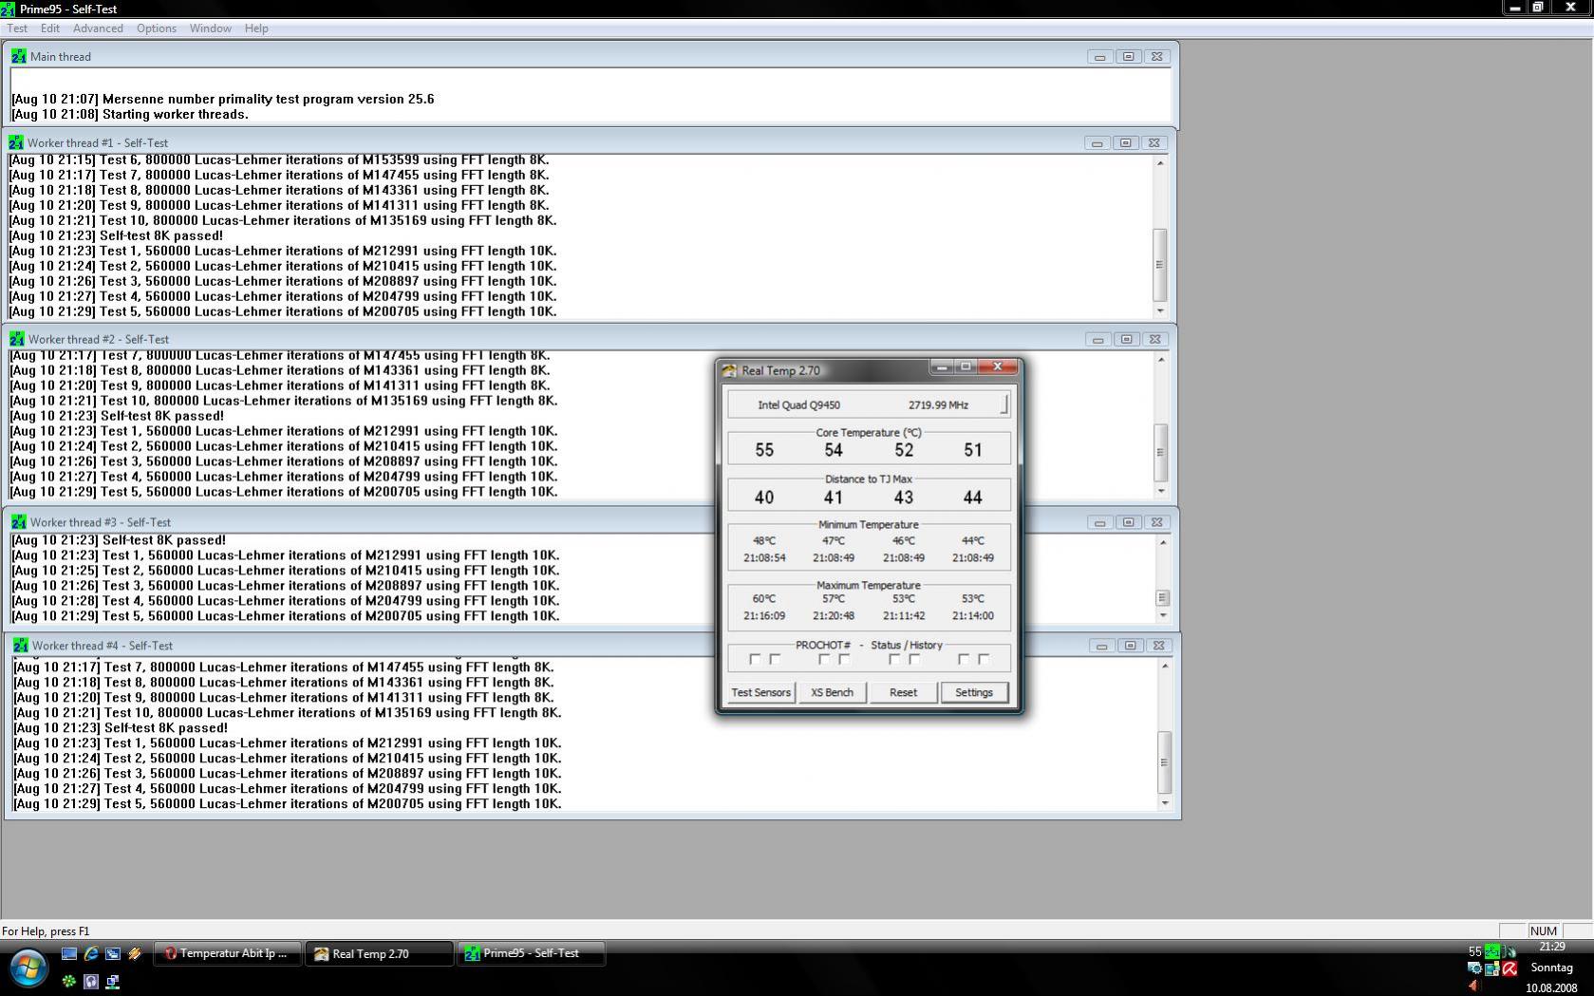Click minimum temperature 48°C reading
1594x996 pixels.
pyautogui.click(x=764, y=541)
